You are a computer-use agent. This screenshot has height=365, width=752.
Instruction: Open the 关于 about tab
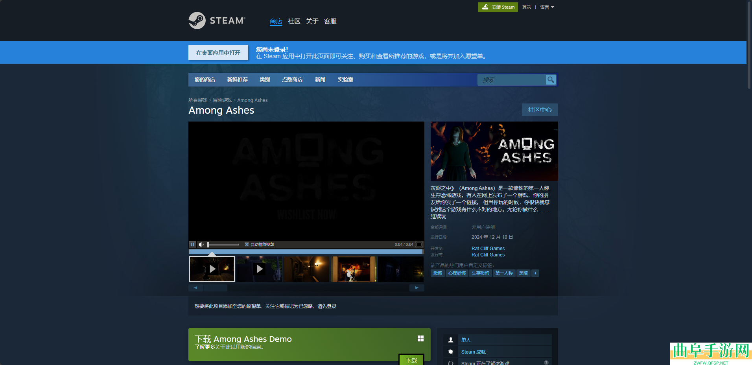click(x=312, y=21)
